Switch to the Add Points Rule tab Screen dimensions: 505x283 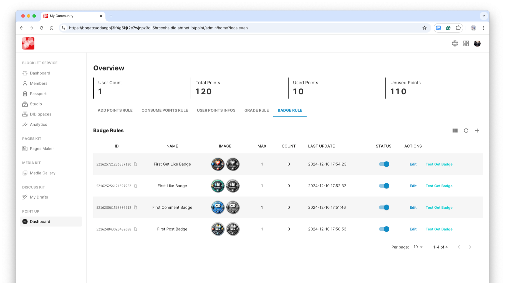115,110
